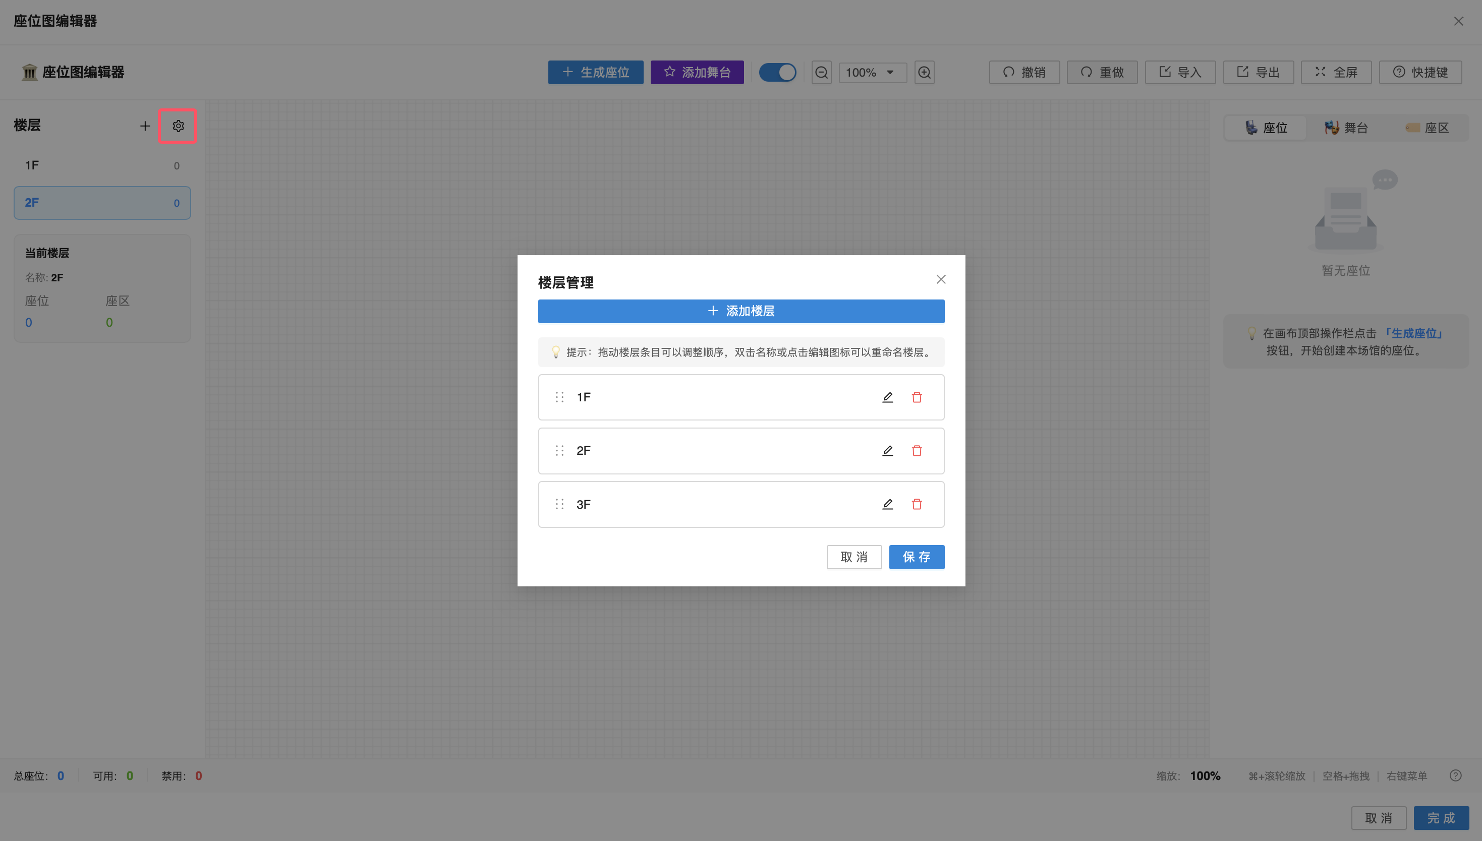Viewport: 1482px width, 841px height.
Task: Open the 100% zoom dropdown
Action: [872, 72]
